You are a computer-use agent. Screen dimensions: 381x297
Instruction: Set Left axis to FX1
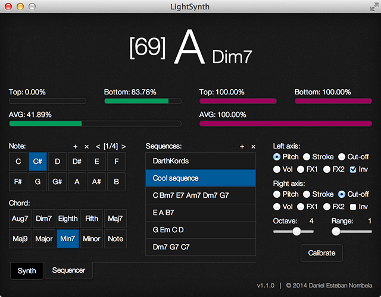(x=301, y=169)
